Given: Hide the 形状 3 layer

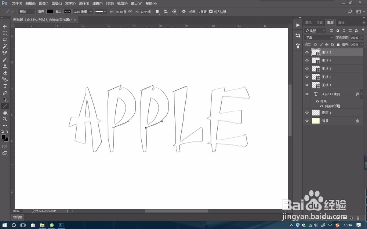Looking at the screenshot, I should coord(307,69).
